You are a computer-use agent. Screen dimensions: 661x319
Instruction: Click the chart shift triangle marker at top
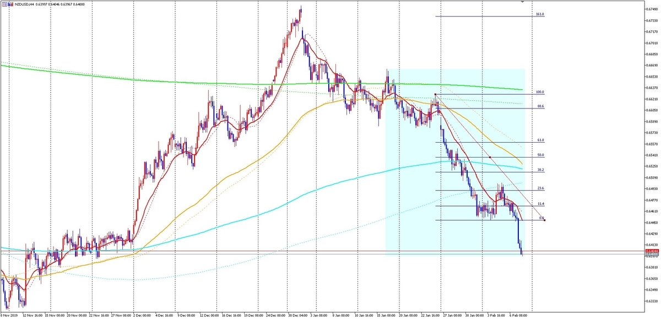point(522,2)
